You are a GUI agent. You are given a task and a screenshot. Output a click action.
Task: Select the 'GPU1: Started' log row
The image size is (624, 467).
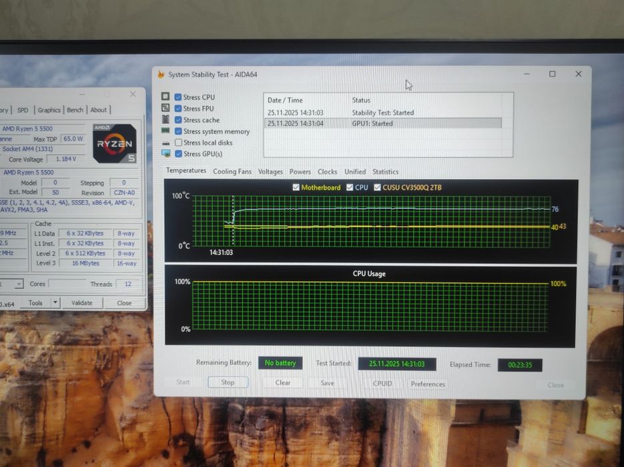click(382, 123)
